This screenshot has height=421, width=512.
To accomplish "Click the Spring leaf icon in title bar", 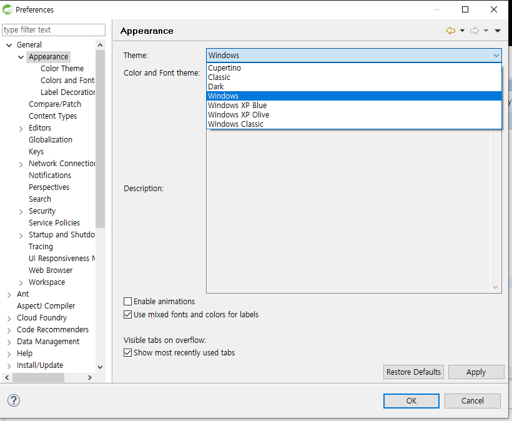I will [7, 9].
